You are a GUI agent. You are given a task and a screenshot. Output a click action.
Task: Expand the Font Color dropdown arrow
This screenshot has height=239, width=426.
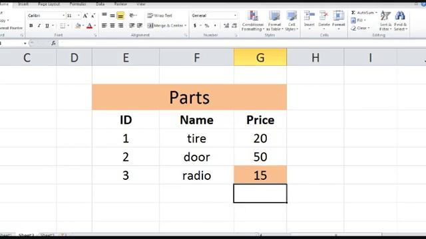pyautogui.click(x=95, y=26)
